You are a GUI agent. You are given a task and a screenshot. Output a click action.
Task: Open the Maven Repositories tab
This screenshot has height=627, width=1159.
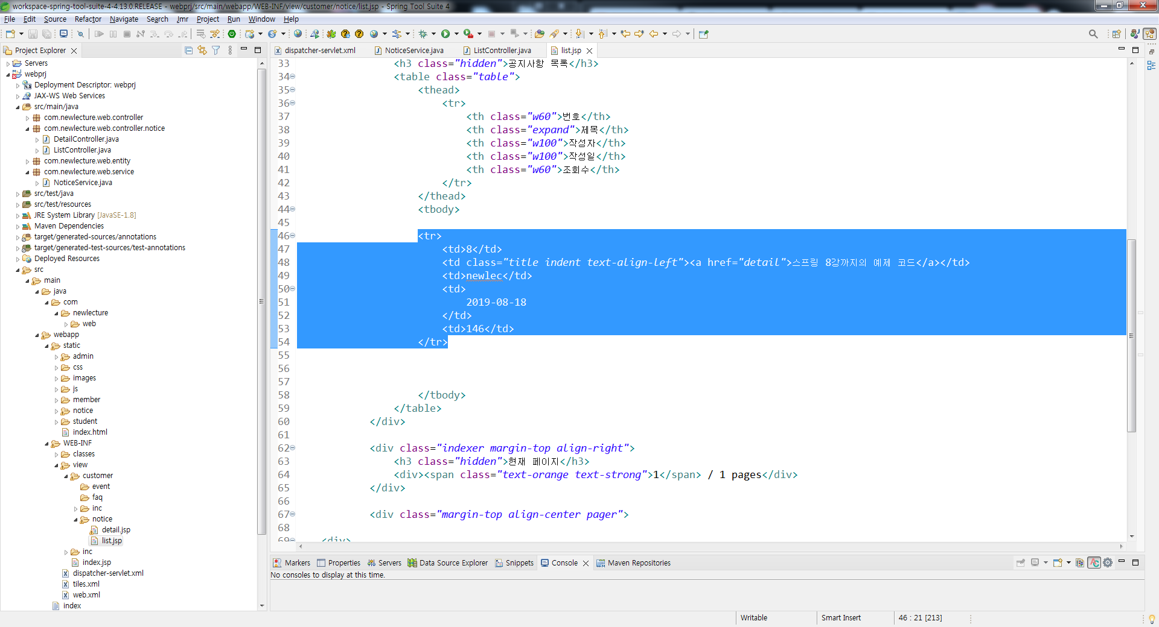[x=633, y=562]
